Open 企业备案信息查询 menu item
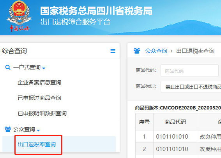Image resolution: width=221 pixels, height=158 pixels. 39,82
